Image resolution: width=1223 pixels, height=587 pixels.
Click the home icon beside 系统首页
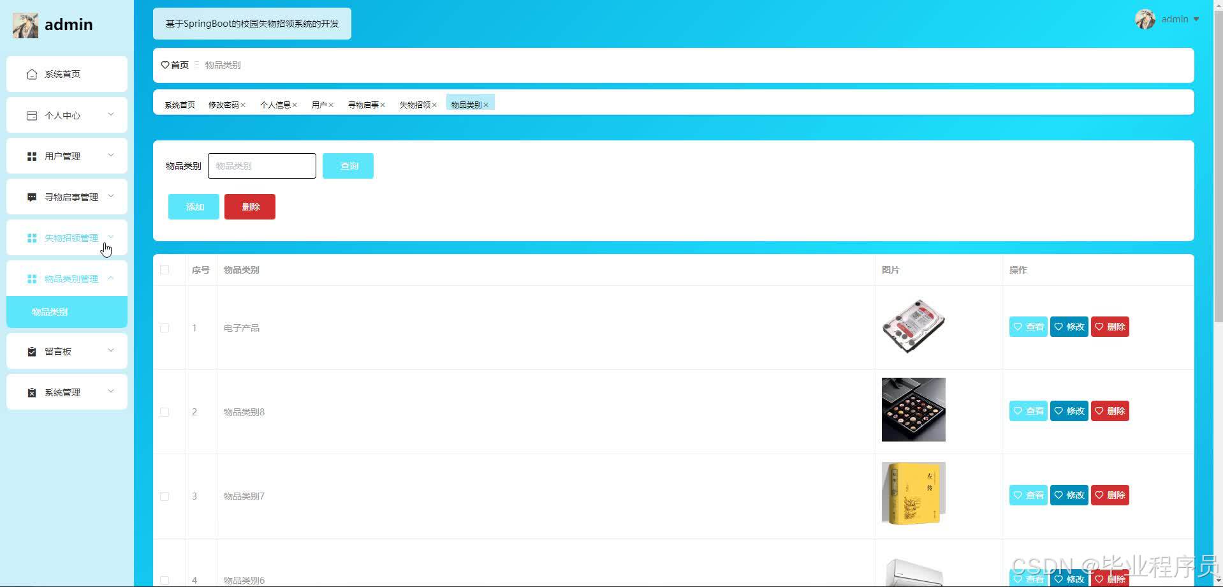pyautogui.click(x=32, y=75)
